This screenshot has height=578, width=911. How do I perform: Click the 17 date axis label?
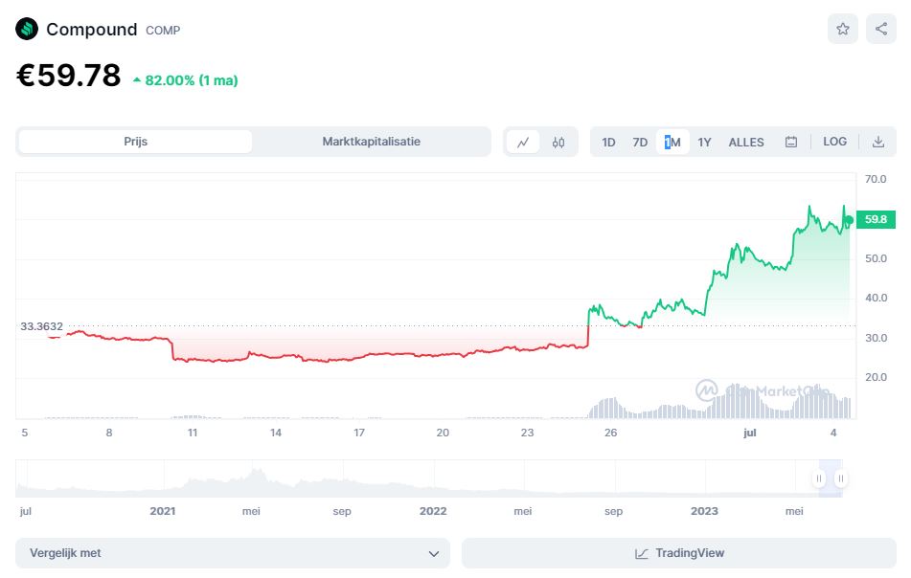pyautogui.click(x=359, y=433)
